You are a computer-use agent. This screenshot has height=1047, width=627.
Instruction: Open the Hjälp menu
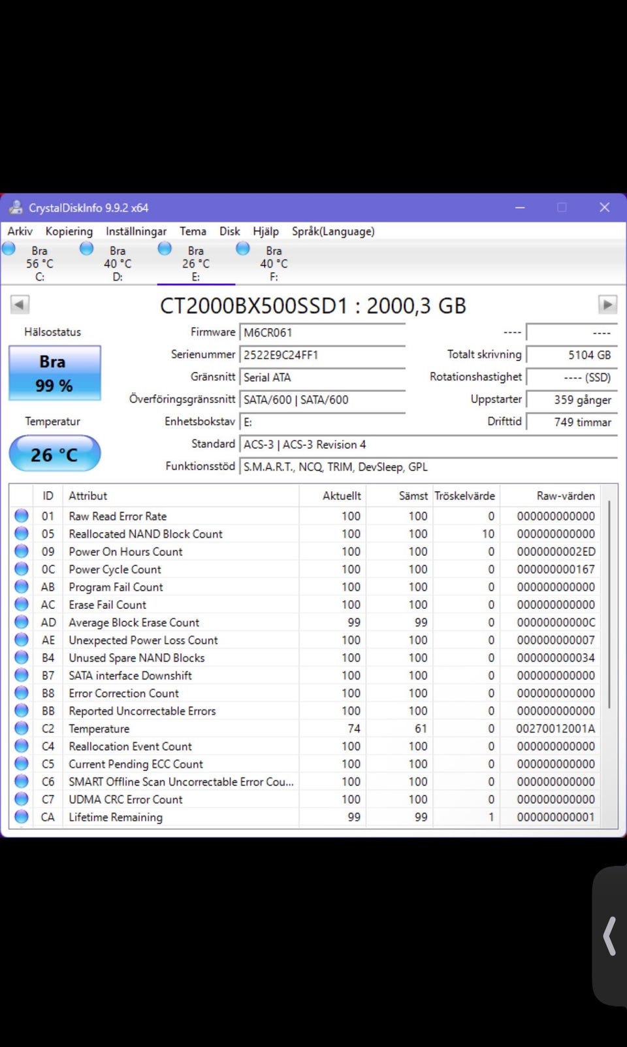tap(266, 231)
